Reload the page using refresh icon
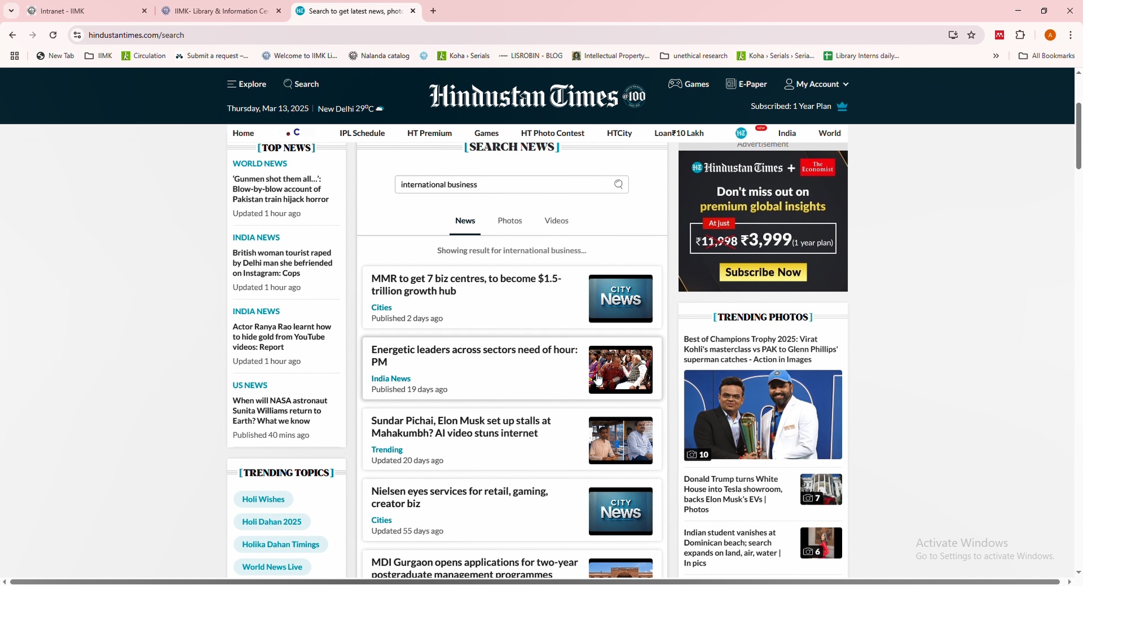Screen dimensions: 1124x640 [x=53, y=35]
